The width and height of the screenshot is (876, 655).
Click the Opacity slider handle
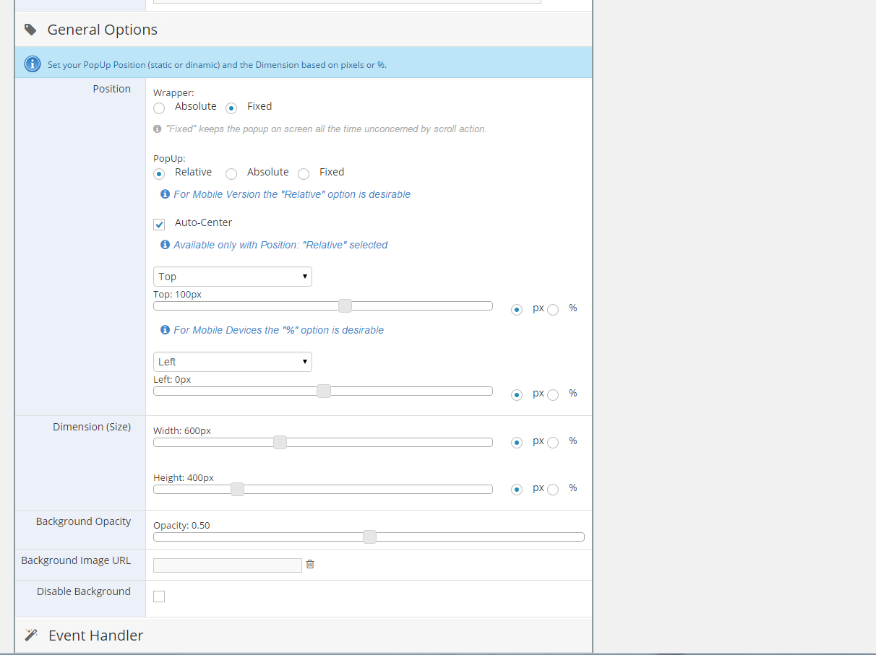pos(369,537)
